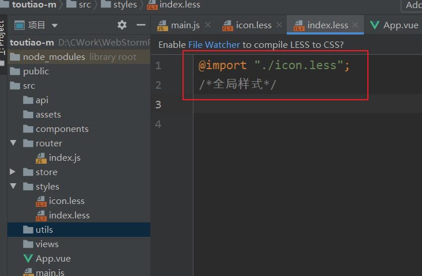
Task: Switch to main.js editor tab
Action: 185,25
